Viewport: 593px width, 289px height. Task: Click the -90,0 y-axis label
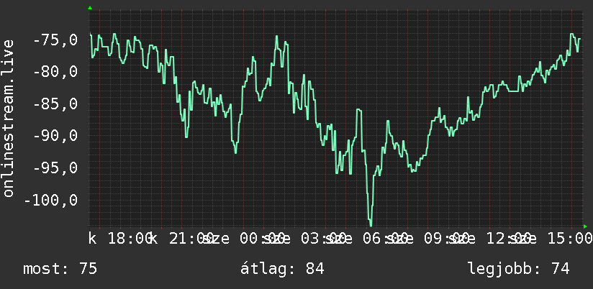(x=55, y=136)
